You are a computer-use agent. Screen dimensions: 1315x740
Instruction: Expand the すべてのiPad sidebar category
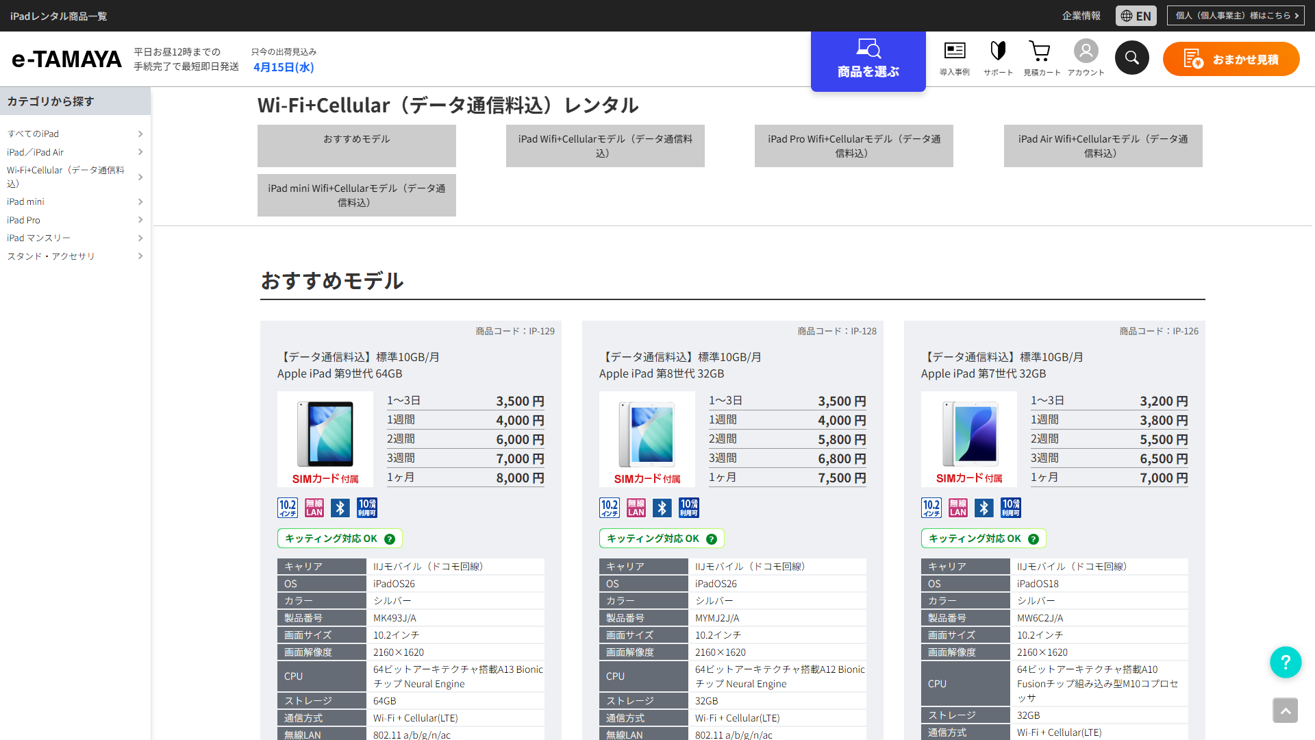click(74, 134)
